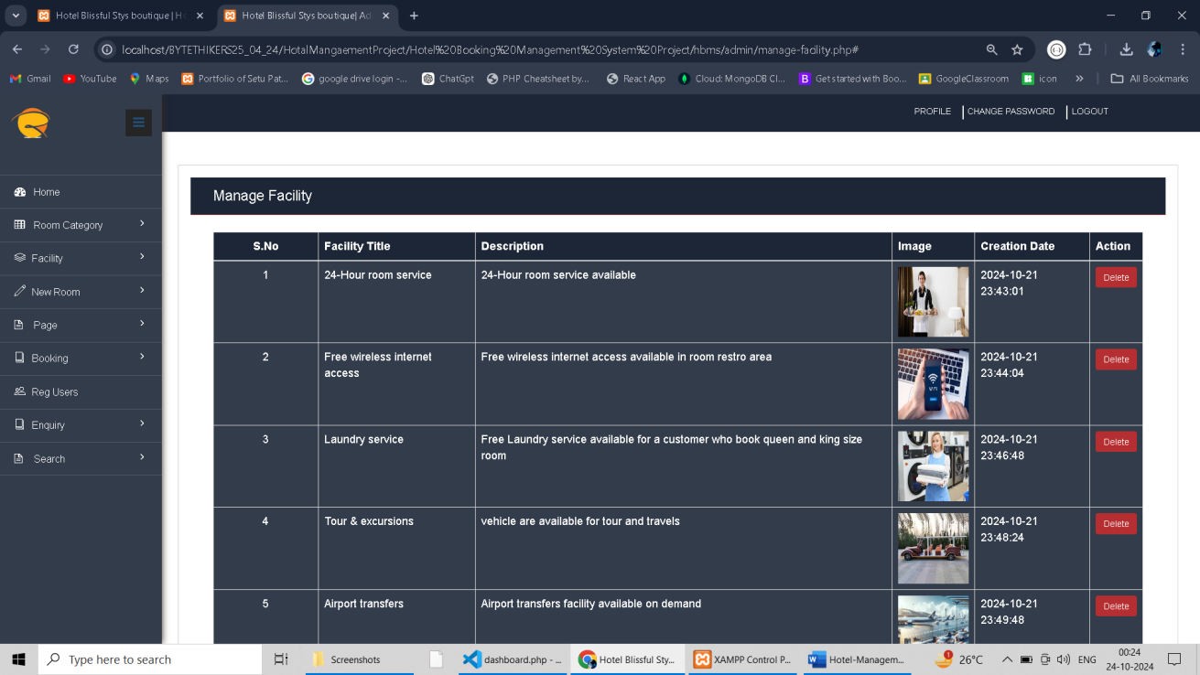Click the New Room pencil icon
Screen dimensions: 1200x675
tap(19, 292)
